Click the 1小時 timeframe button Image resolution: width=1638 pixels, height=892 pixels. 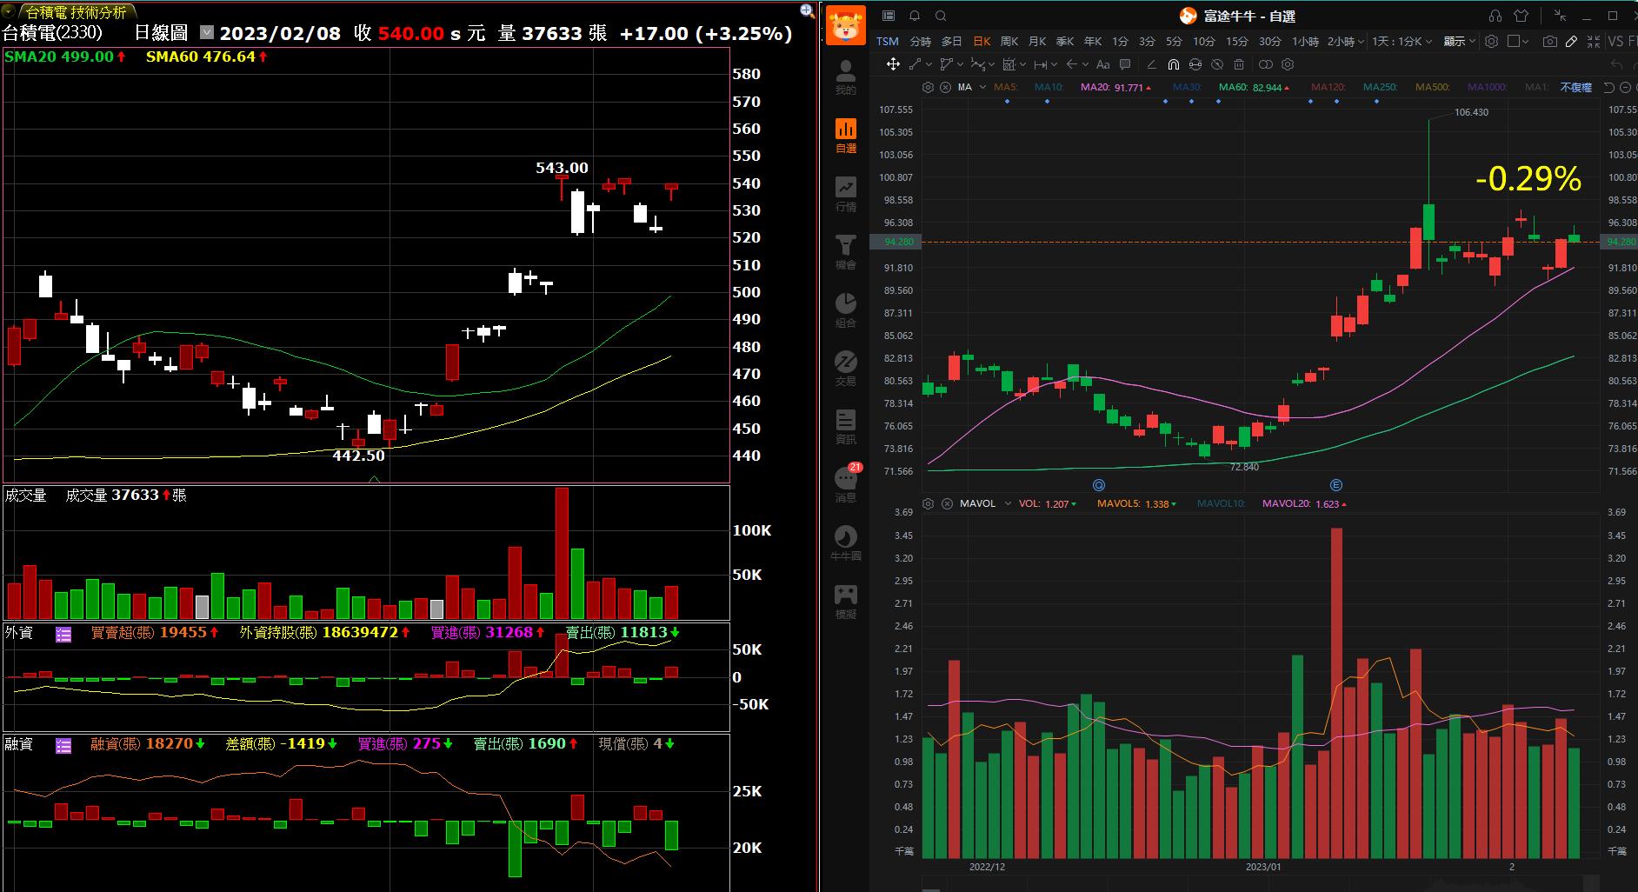coord(1305,41)
